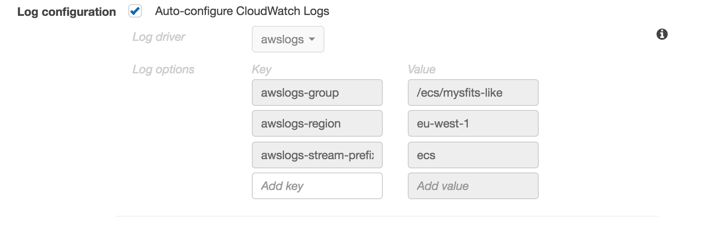The image size is (703, 230).
Task: Click the awslogs text in driver selector
Action: (282, 40)
